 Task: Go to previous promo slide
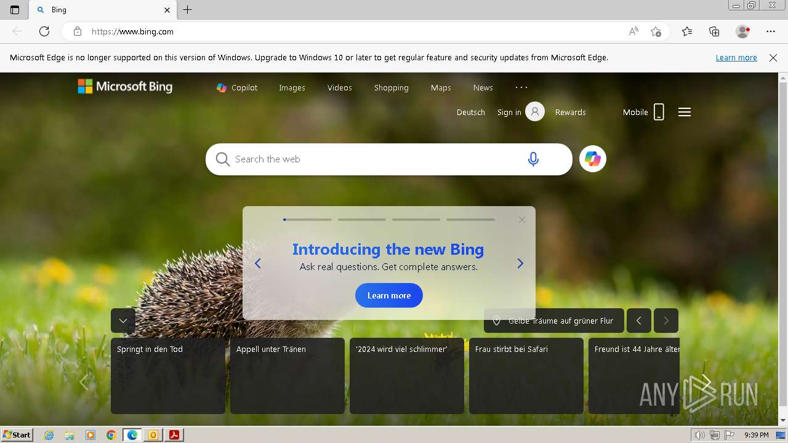(x=258, y=263)
